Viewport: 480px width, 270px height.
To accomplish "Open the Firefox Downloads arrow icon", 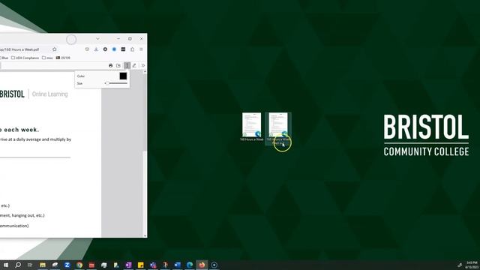I will click(96, 49).
